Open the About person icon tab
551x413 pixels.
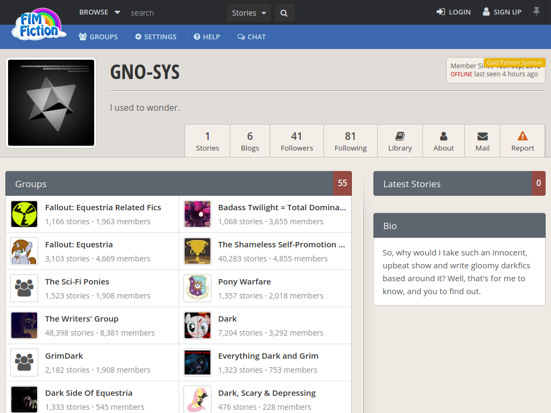(443, 141)
